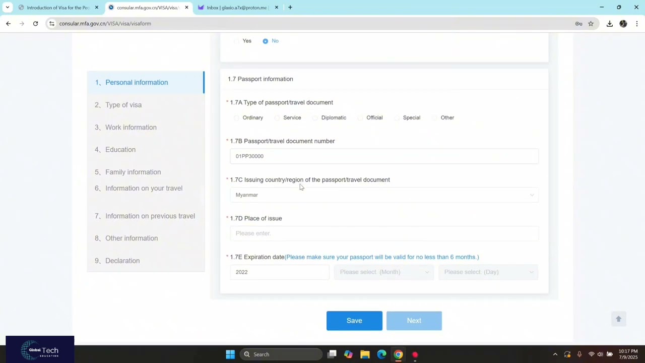Reload the visa form page

tap(35, 24)
